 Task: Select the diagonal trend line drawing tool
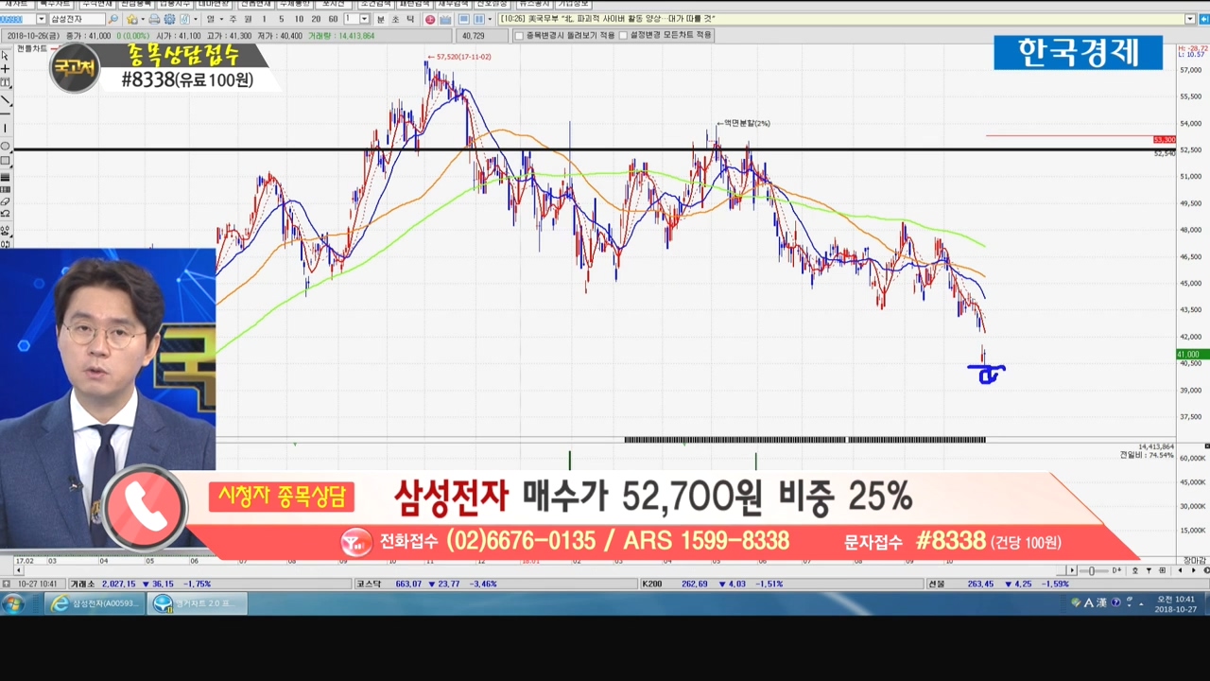tap(6, 100)
